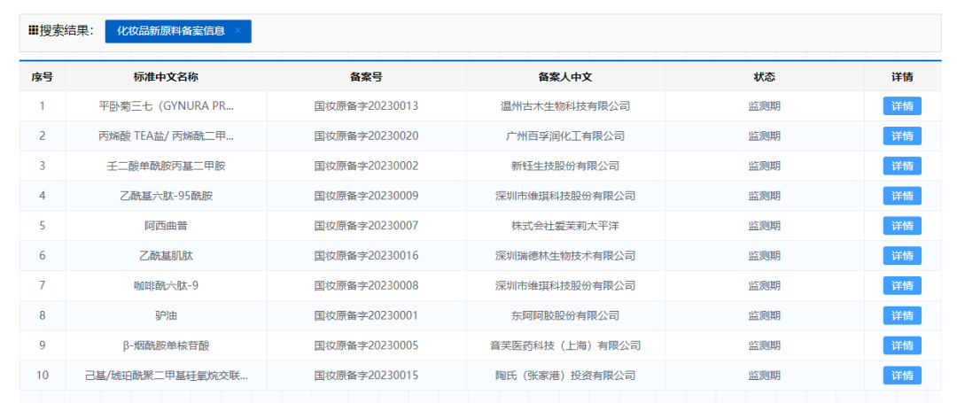Click the 详情 column header
Viewport: 957px width, 403px height.
click(x=902, y=77)
